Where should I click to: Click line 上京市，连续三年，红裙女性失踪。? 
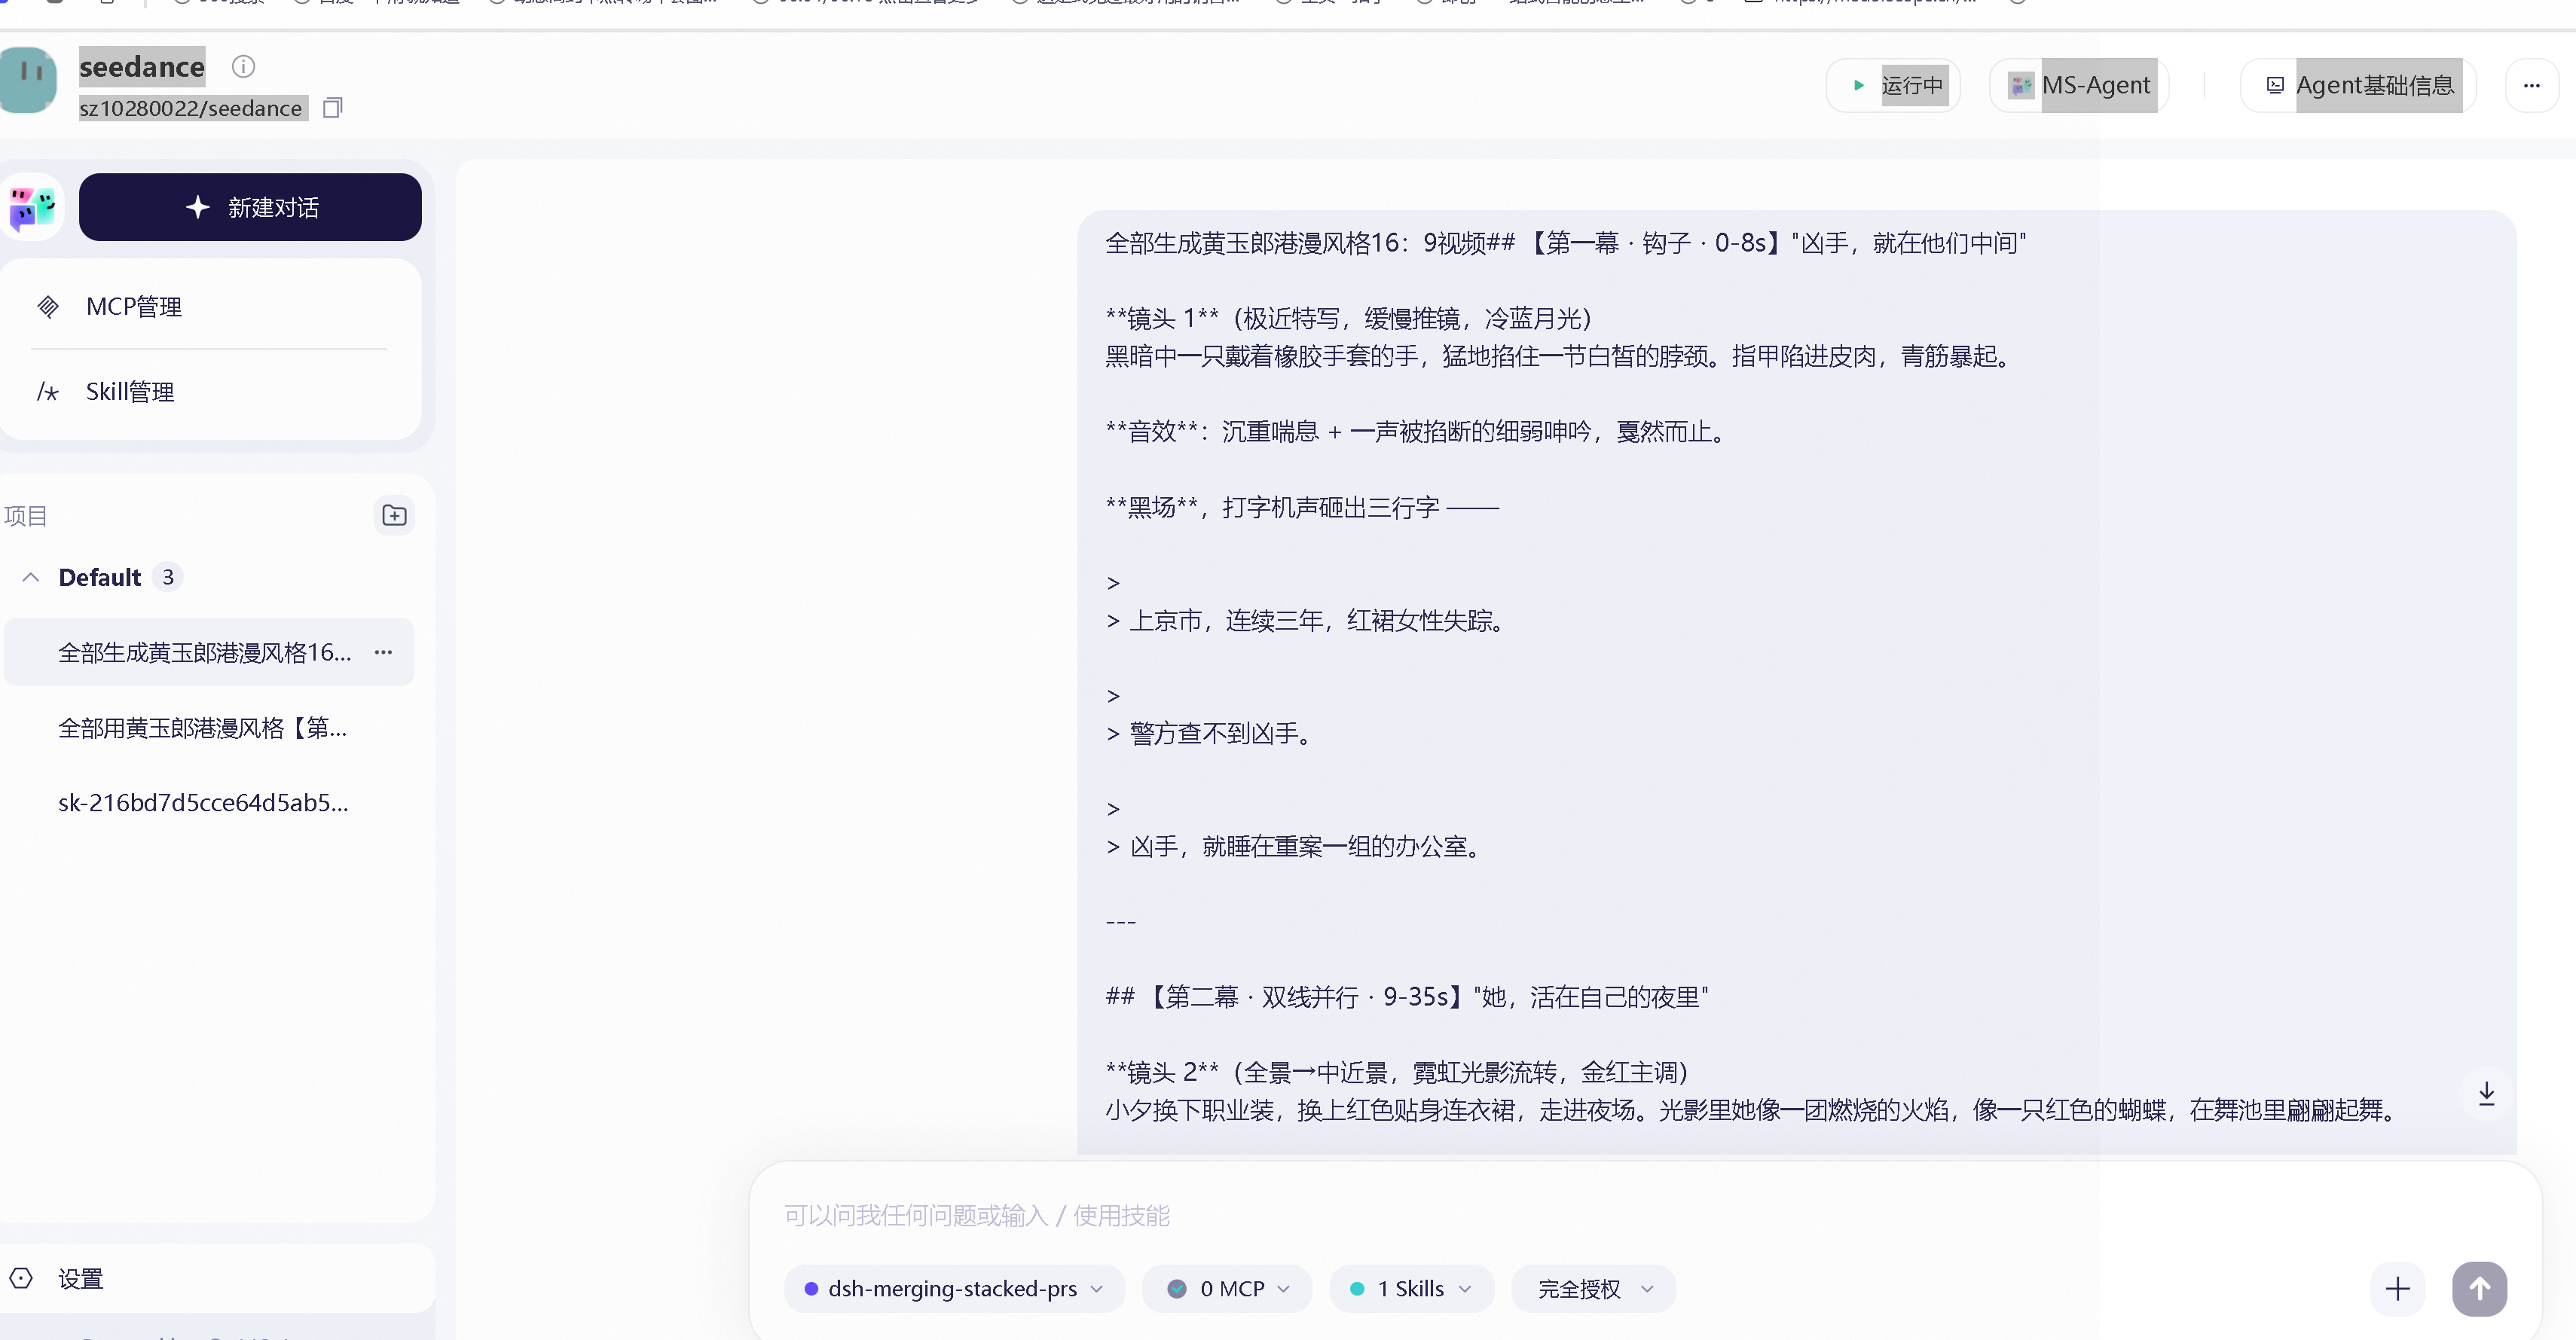1318,621
